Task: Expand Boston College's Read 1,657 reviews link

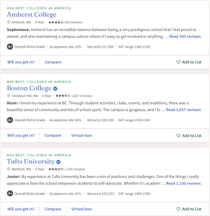Action: (x=183, y=110)
